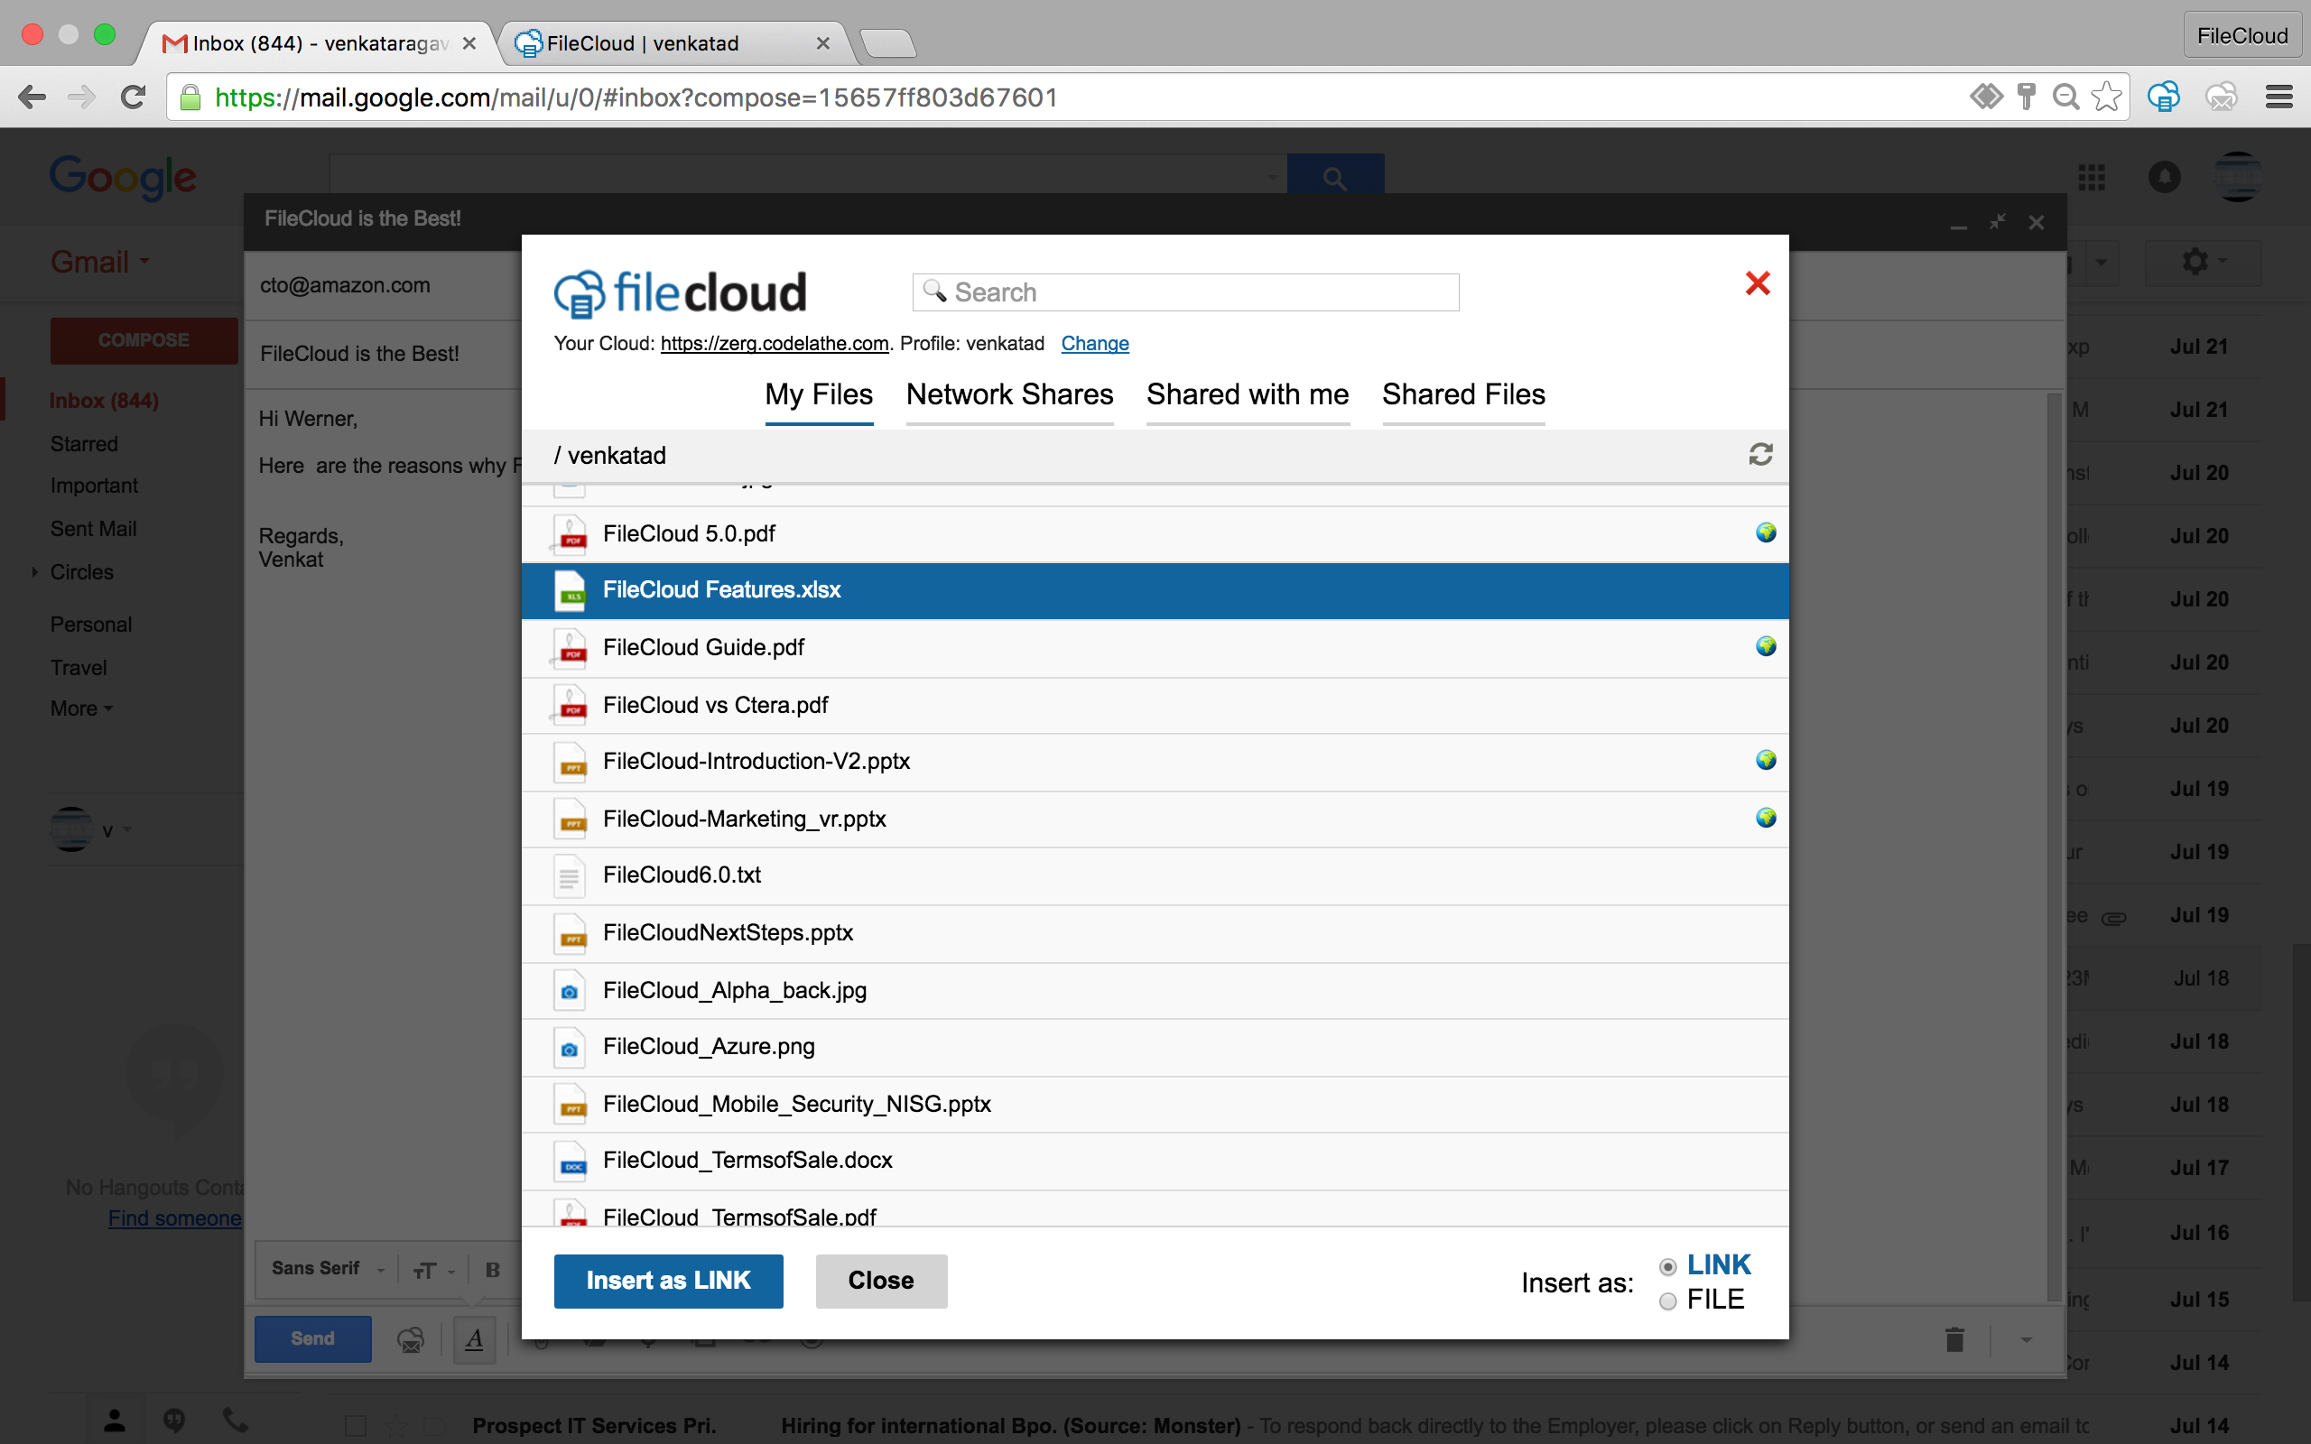
Task: Refresh the venkatad file listing
Action: 1762,455
